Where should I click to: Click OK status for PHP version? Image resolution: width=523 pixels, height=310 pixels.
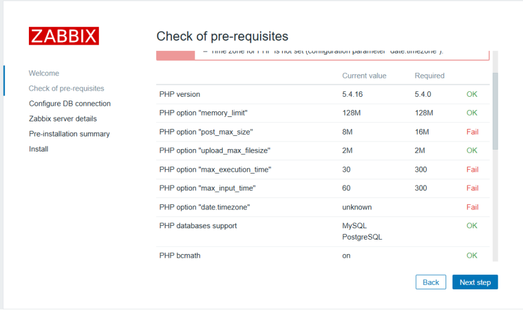click(x=472, y=94)
